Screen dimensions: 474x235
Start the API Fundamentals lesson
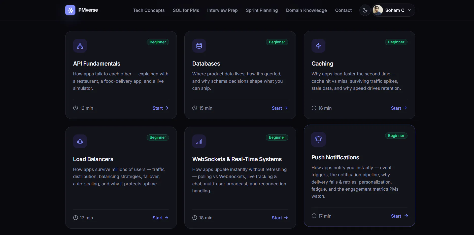pos(160,108)
